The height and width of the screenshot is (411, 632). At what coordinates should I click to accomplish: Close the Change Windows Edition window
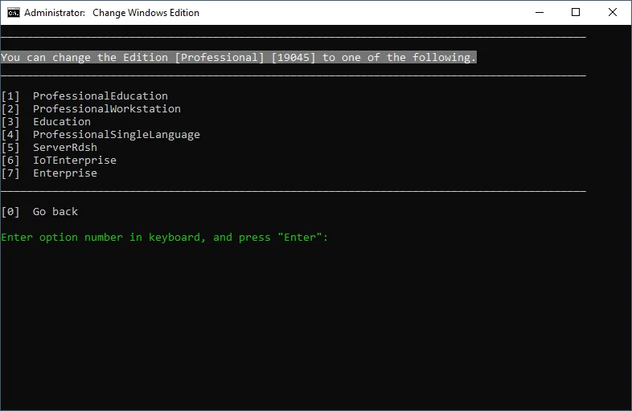click(x=612, y=13)
